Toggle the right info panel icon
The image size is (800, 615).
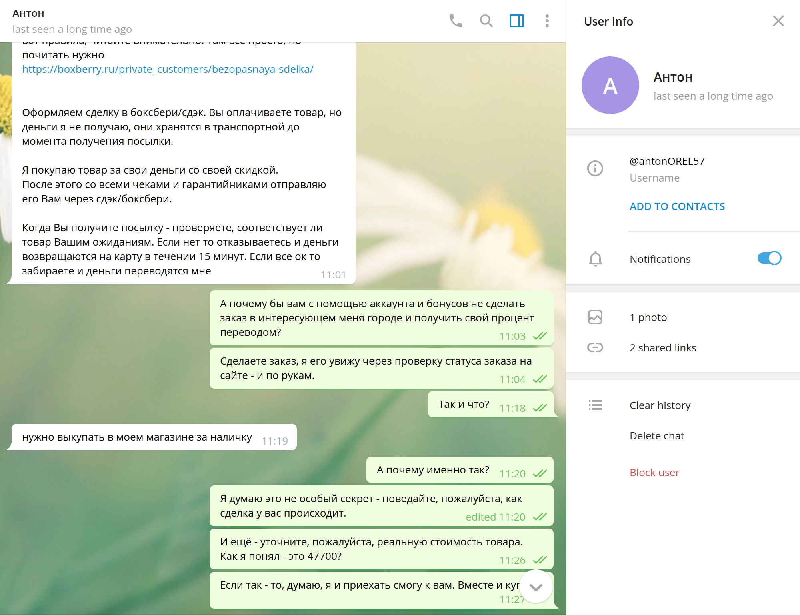[516, 21]
